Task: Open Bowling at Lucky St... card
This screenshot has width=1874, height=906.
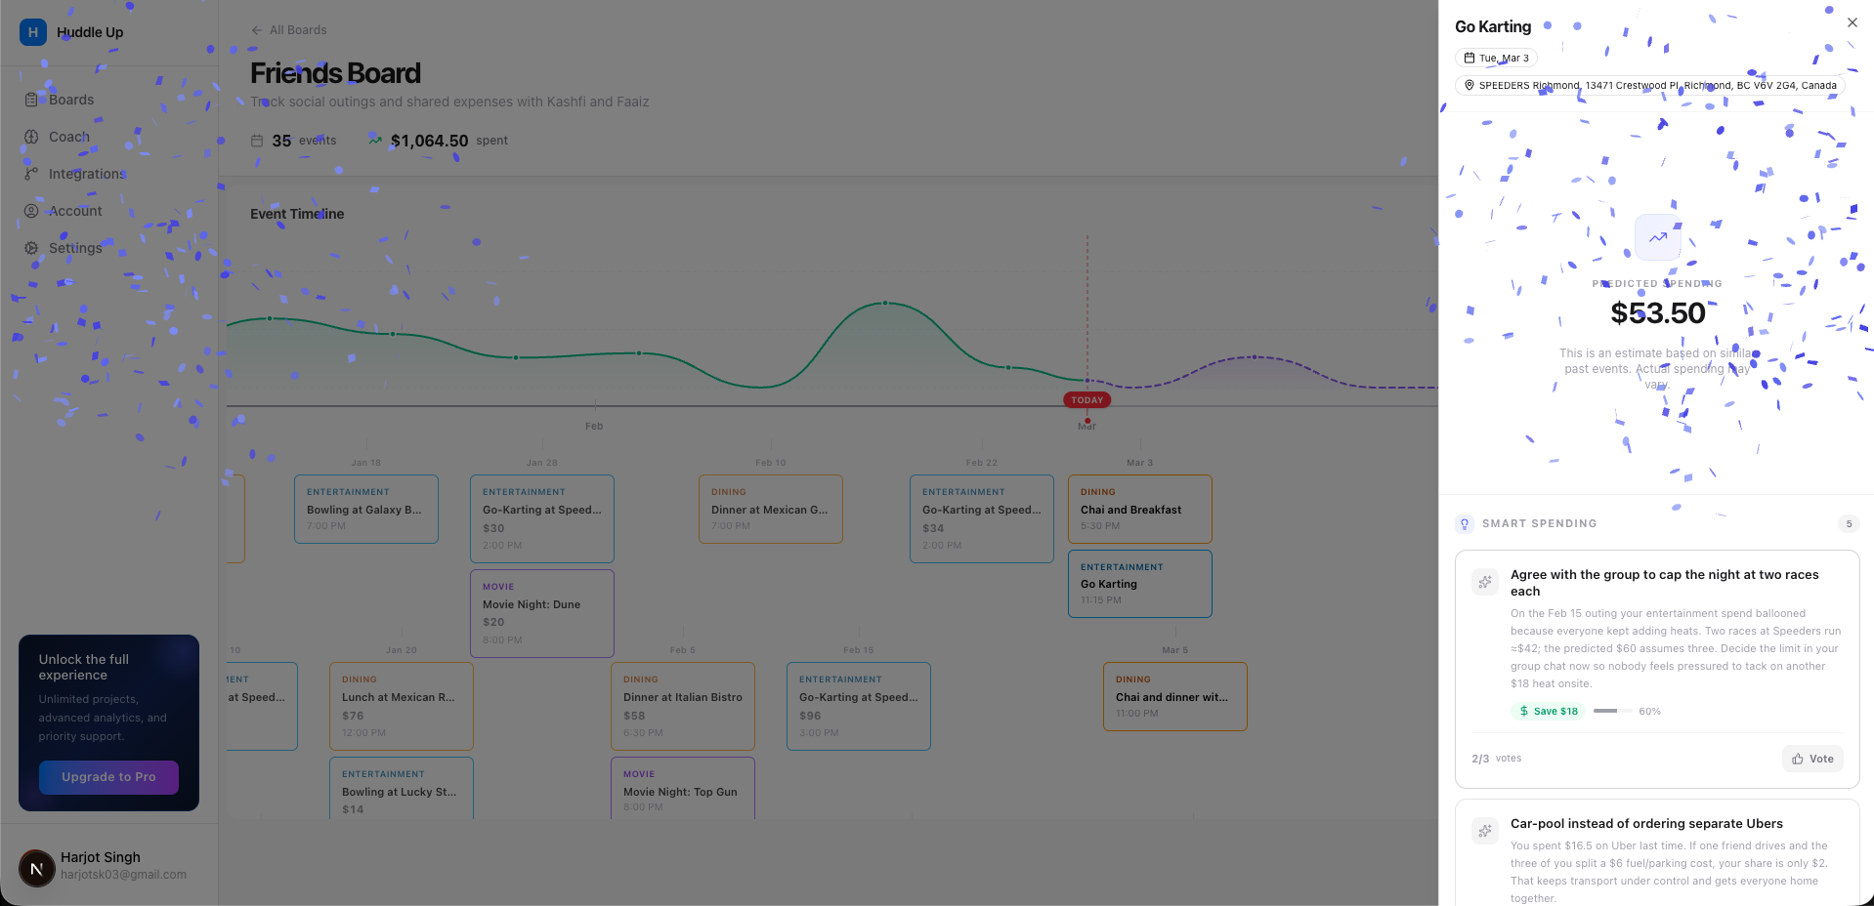Action: pyautogui.click(x=402, y=788)
